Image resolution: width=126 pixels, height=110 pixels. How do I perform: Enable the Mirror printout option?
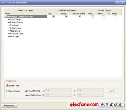103,16
